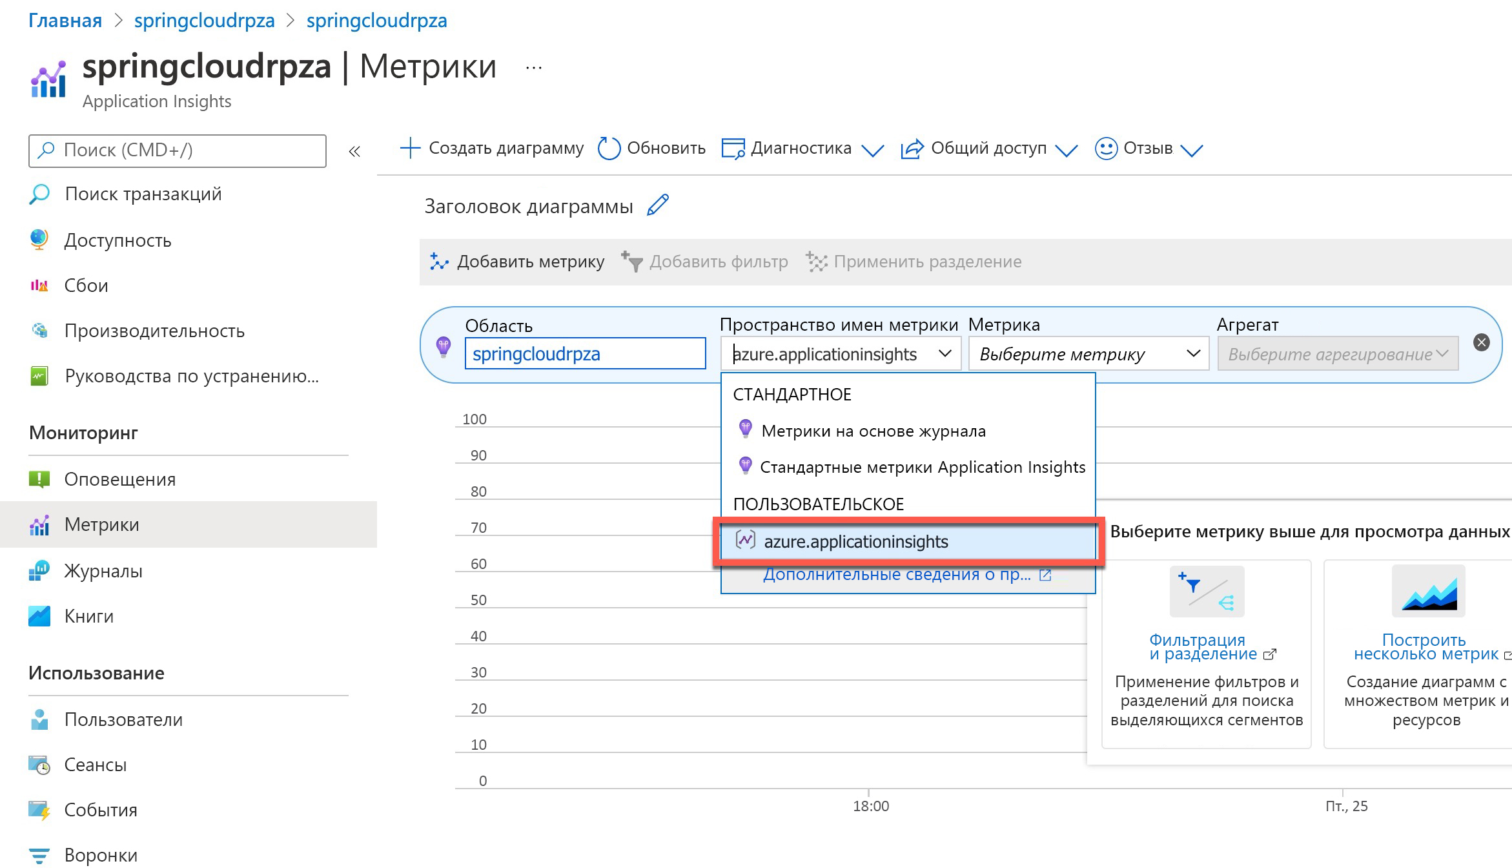Viewport: 1512px width, 868px height.
Task: Collapse the sidebar with the double chevron
Action: (x=354, y=152)
